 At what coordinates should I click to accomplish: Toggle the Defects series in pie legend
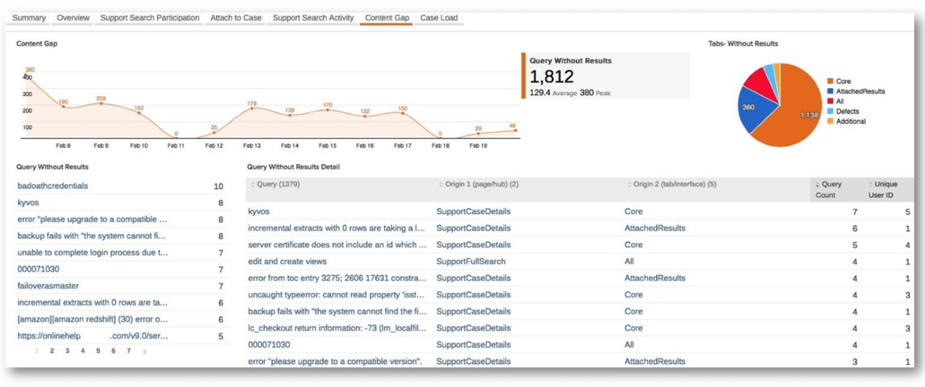847,112
